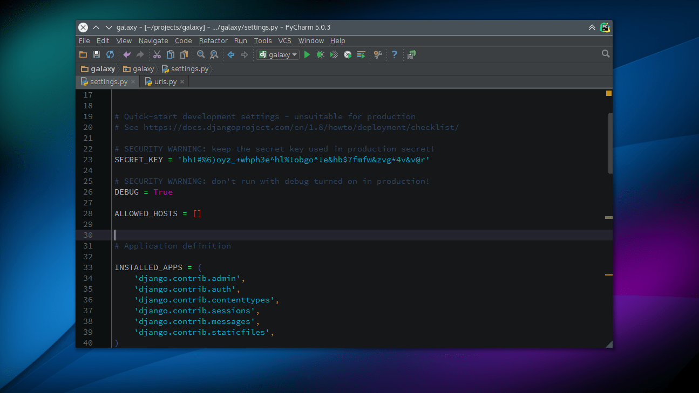This screenshot has height=393, width=699.
Task: Click the editor vertical scrollbar thumb
Action: 610,143
